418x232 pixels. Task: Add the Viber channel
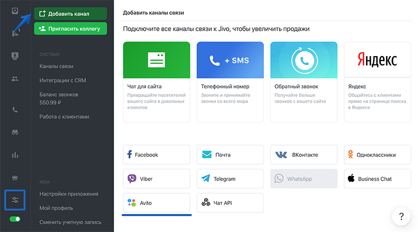(157, 179)
